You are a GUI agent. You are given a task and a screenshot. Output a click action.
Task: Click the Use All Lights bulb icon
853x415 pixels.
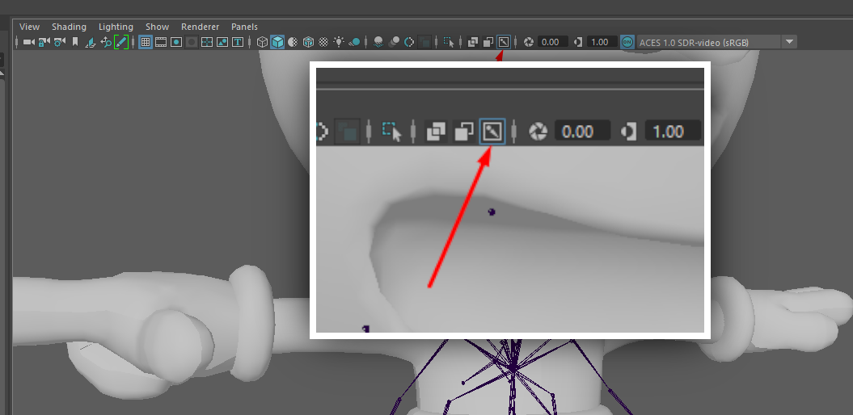tap(339, 42)
